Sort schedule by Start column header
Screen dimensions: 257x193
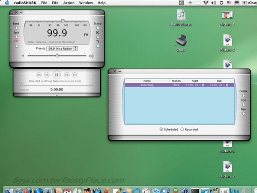pyautogui.click(x=195, y=81)
